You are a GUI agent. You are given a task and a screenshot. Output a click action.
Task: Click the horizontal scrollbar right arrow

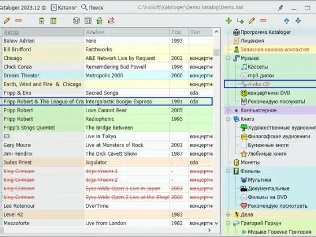[209, 230]
